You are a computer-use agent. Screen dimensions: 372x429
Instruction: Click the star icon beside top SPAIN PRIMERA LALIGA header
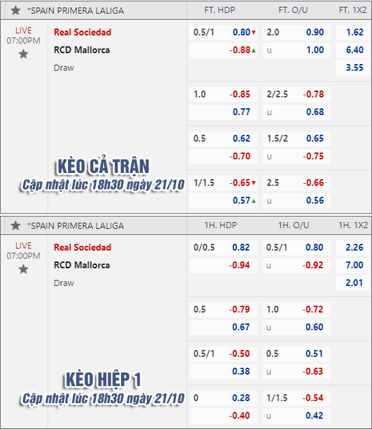tap(16, 10)
